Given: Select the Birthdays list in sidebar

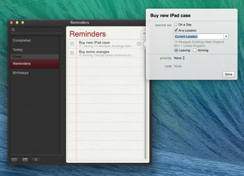Looking at the screenshot, I should click(35, 73).
